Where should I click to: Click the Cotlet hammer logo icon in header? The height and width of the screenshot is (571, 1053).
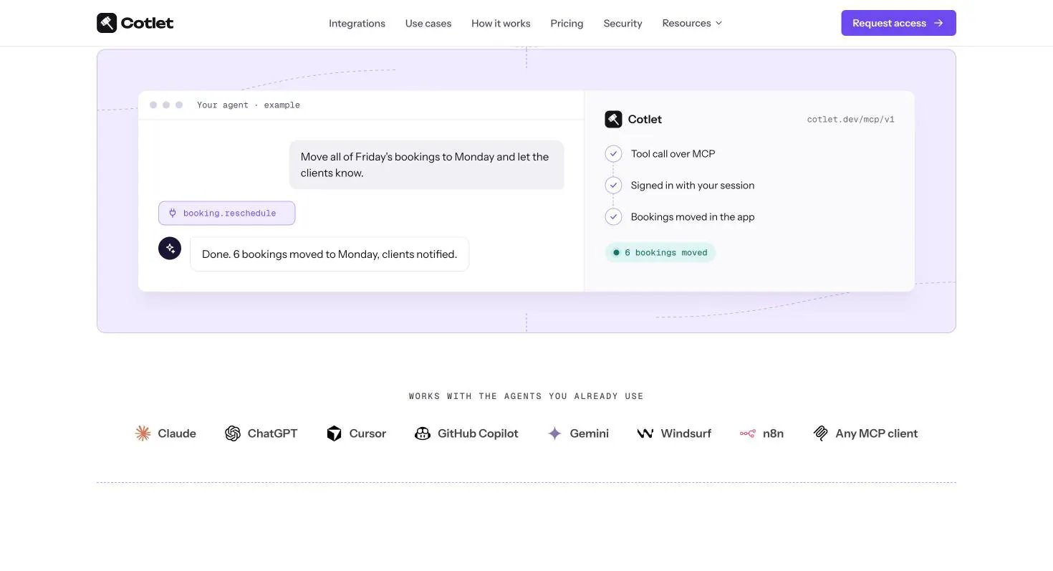107,23
